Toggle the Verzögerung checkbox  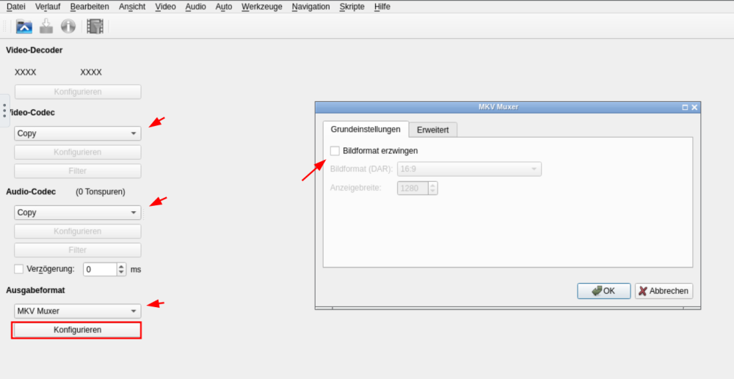point(19,269)
